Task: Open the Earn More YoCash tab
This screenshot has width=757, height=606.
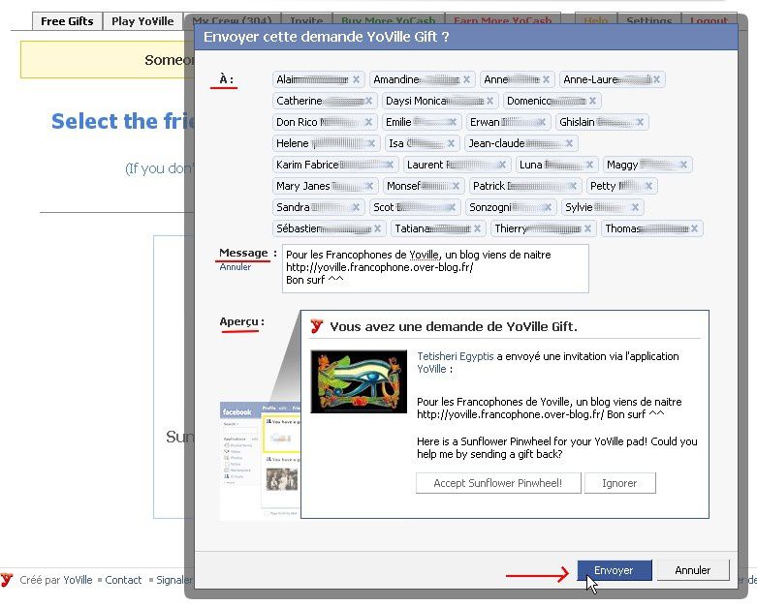Action: [x=503, y=20]
